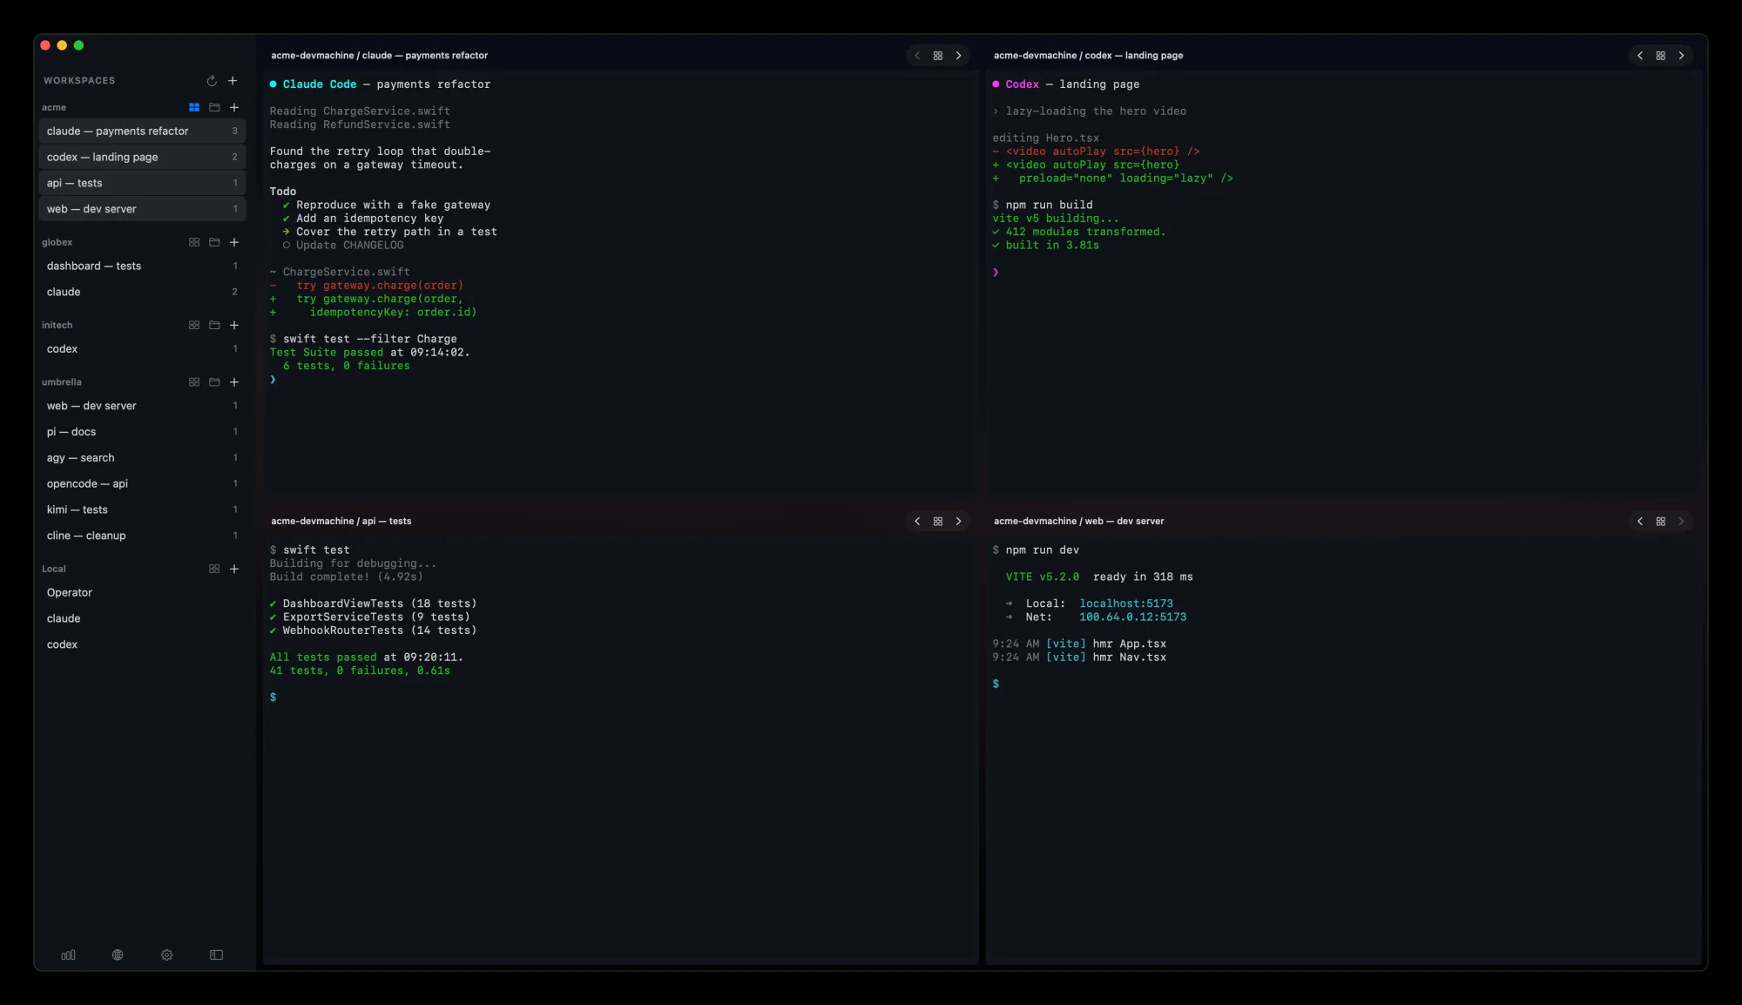Screen dimensions: 1742x1005
Task: Click grid icon in landing page pane header
Action: click(x=1661, y=56)
